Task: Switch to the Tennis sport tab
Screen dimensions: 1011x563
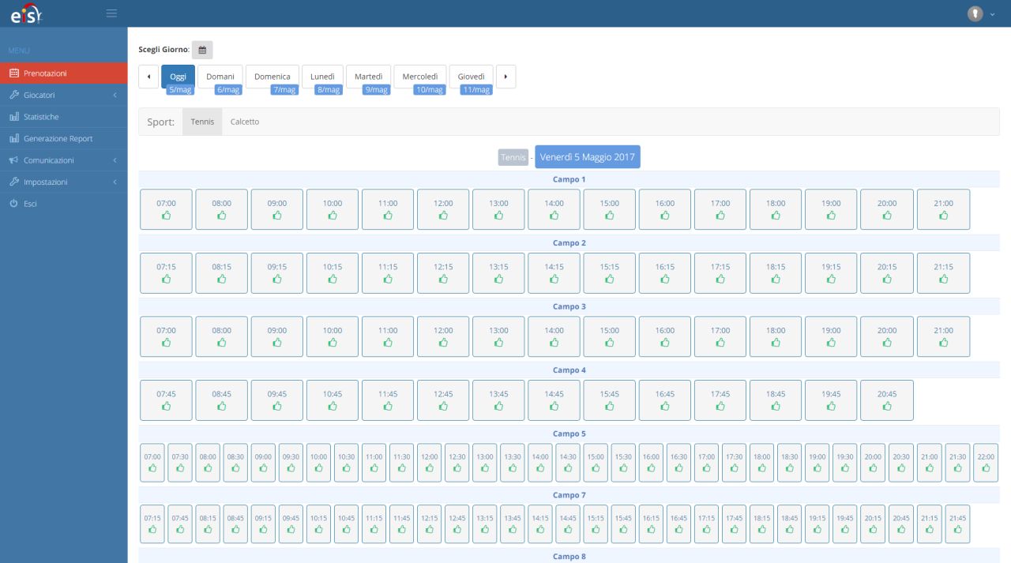Action: click(202, 122)
